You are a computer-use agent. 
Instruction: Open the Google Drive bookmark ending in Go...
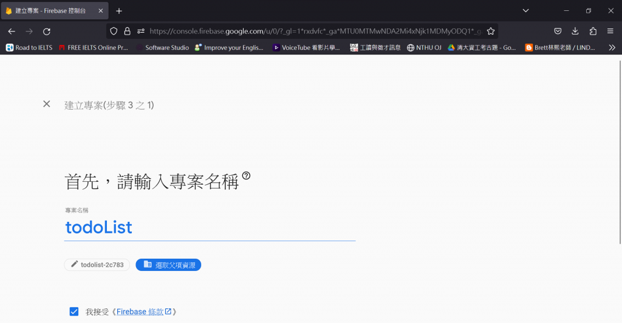(482, 47)
